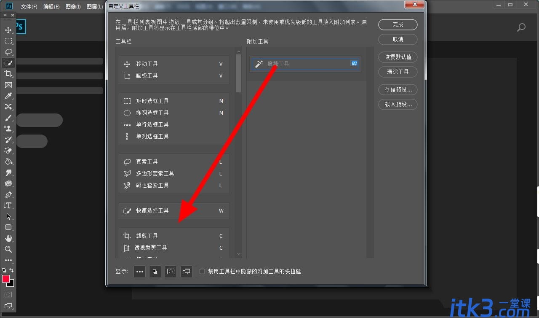Select the Rectangular Marquee tool in toolbar

click(8, 41)
